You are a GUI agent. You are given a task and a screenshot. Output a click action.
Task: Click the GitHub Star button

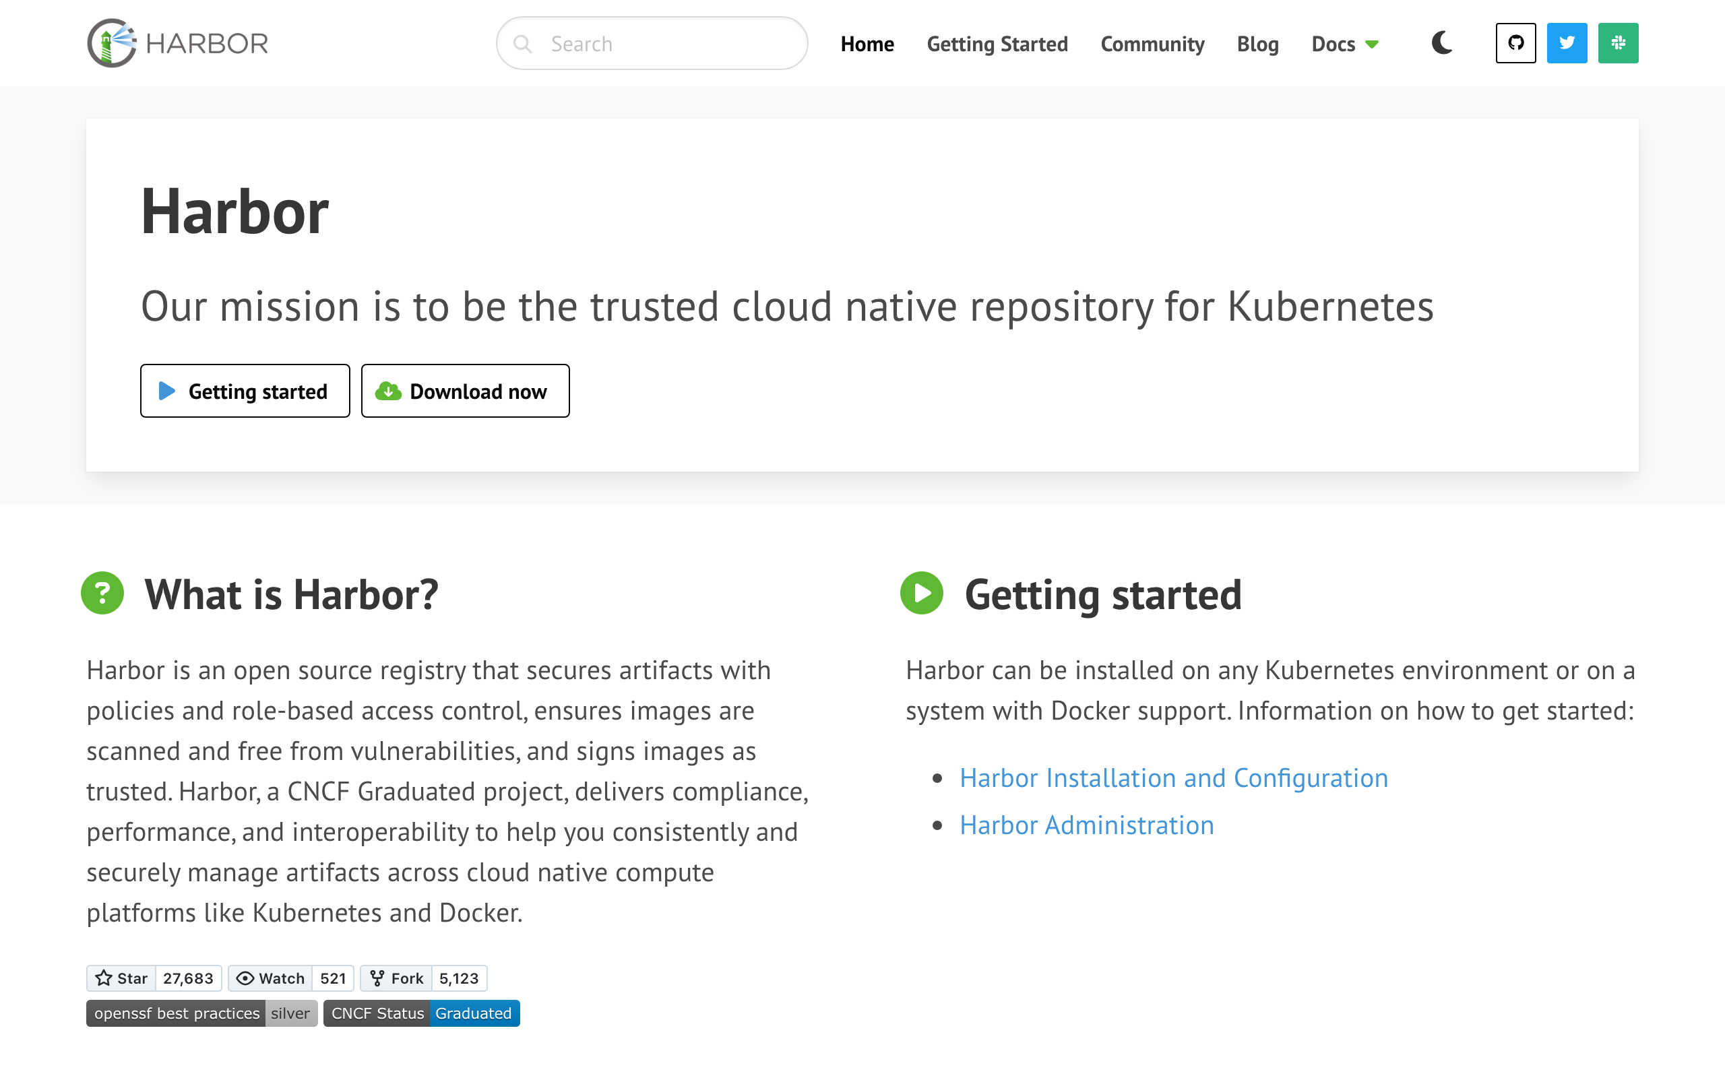(122, 978)
